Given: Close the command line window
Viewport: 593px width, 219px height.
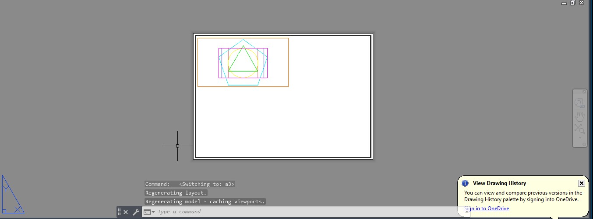Looking at the screenshot, I should pyautogui.click(x=126, y=212).
